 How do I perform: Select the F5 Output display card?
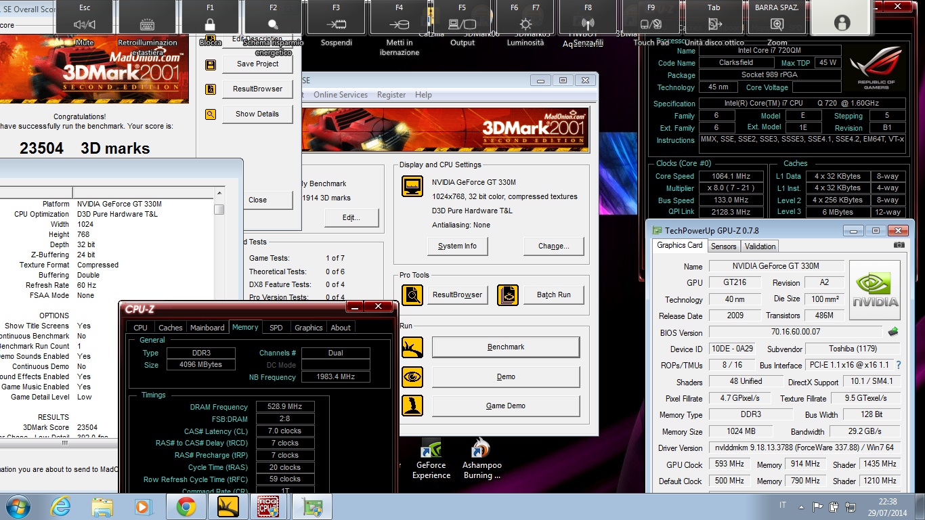462,17
